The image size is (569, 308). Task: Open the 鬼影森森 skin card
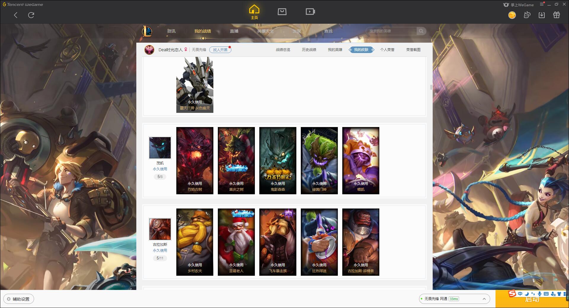pyautogui.click(x=278, y=161)
